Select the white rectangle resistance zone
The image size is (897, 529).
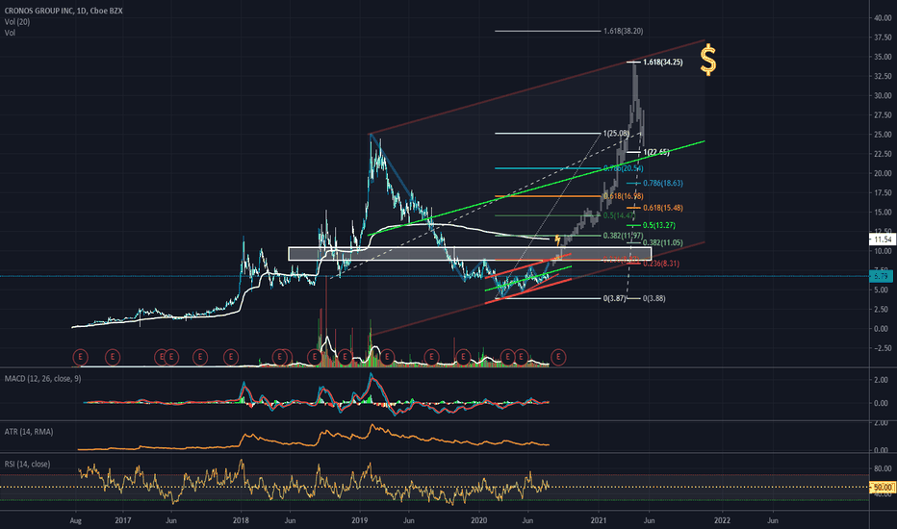click(470, 254)
